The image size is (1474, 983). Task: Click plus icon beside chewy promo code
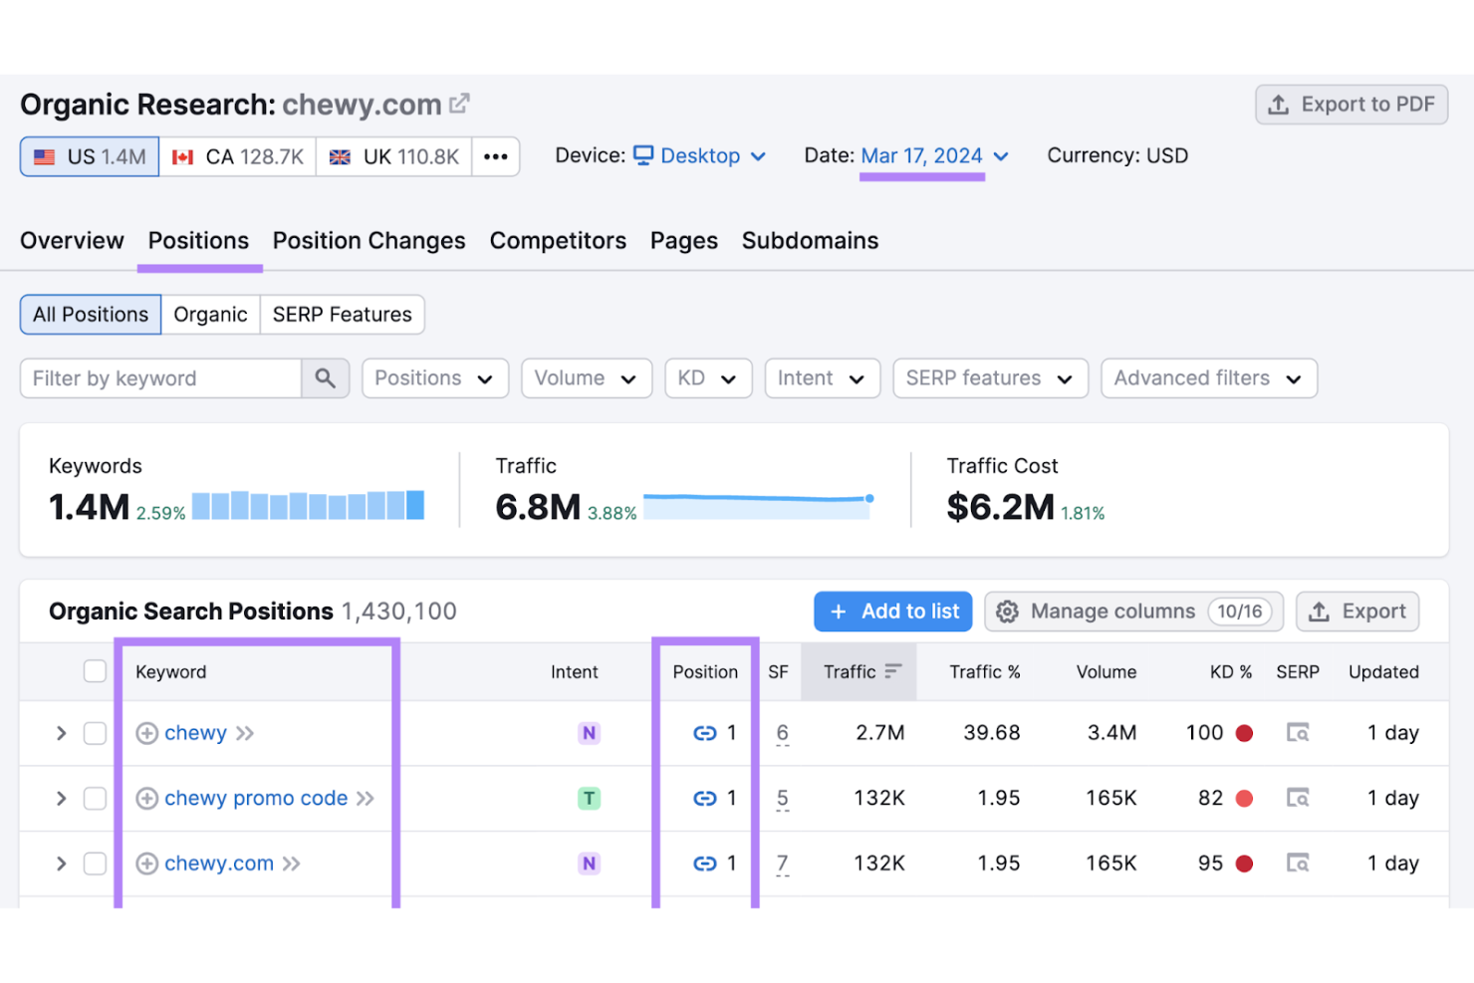click(x=146, y=799)
